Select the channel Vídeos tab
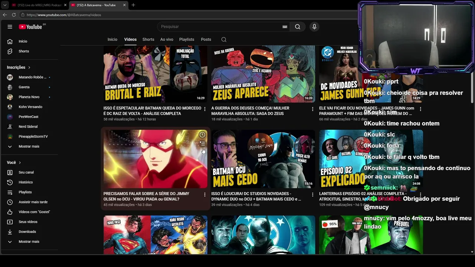Viewport: 475px width, 267px height. click(x=130, y=39)
